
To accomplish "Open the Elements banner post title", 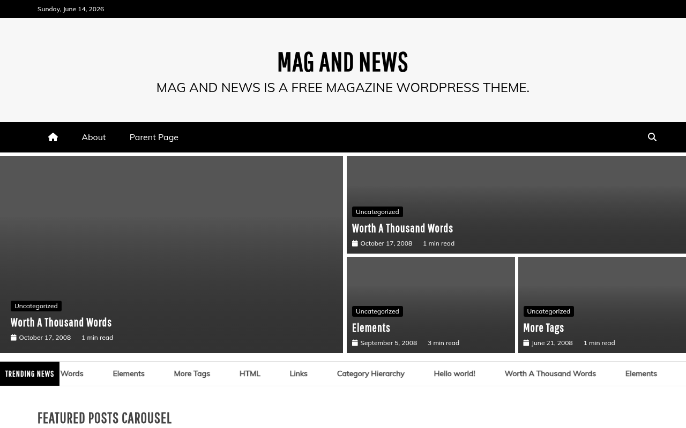I will tap(371, 327).
